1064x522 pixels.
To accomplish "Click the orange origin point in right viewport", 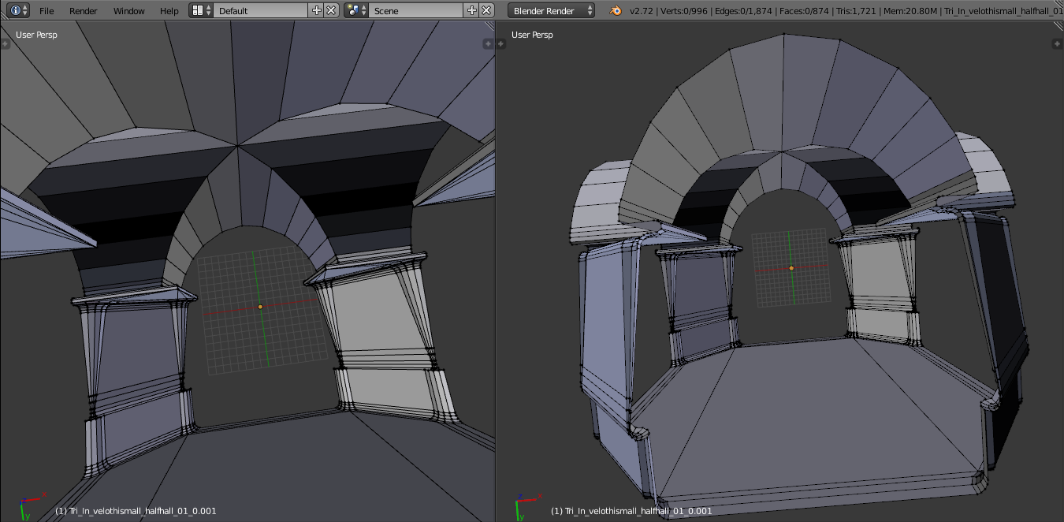I will point(791,268).
